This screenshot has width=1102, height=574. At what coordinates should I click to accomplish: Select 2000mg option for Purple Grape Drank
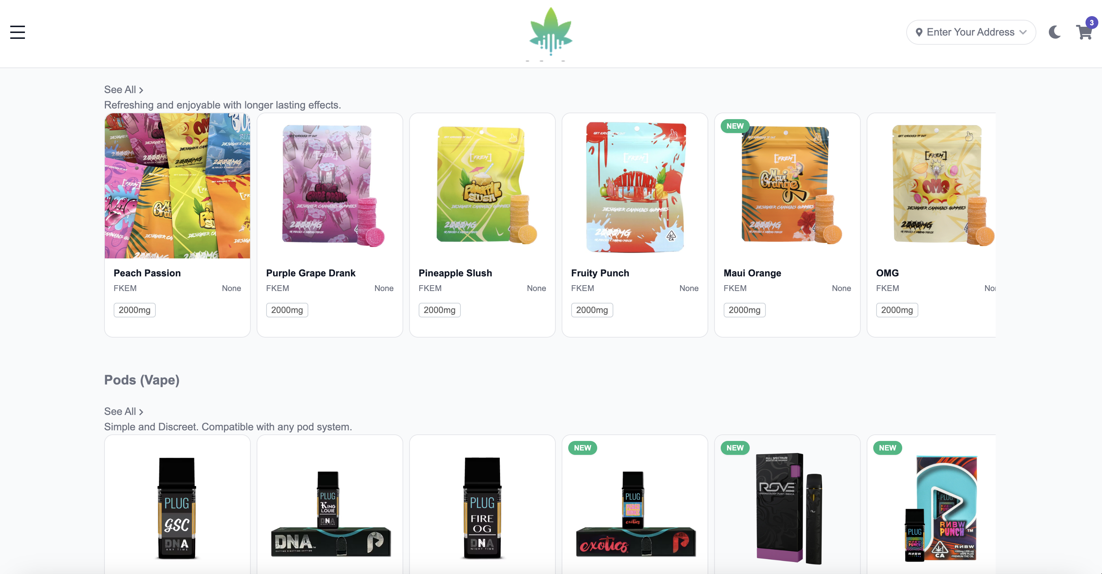click(287, 310)
